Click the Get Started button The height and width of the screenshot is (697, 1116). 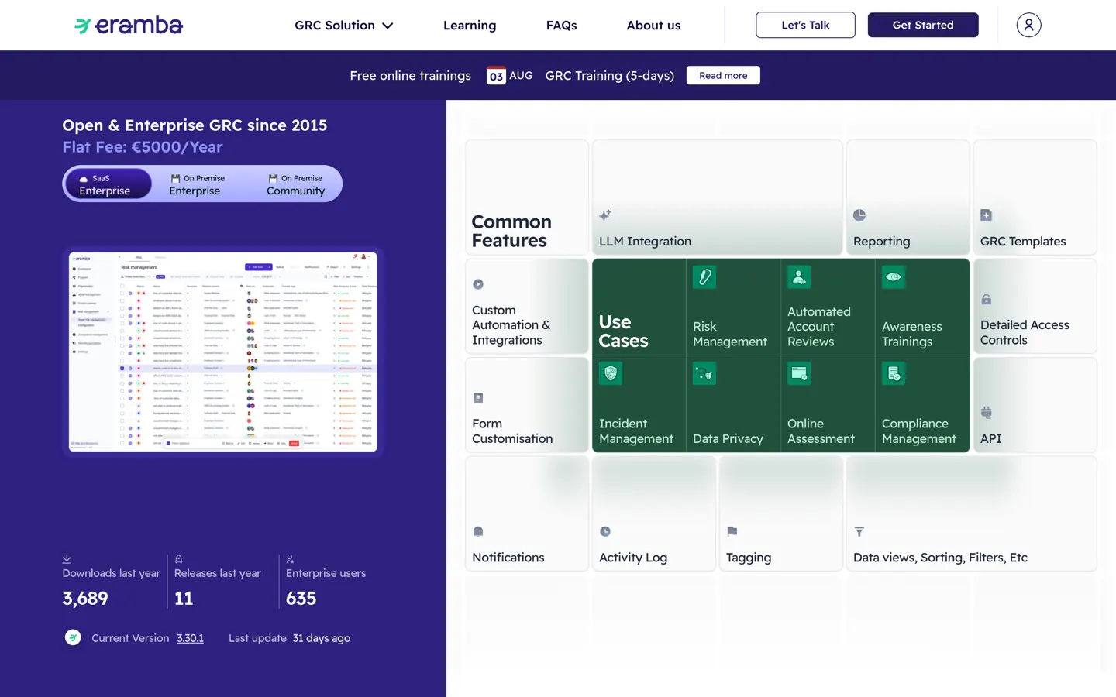pos(923,25)
